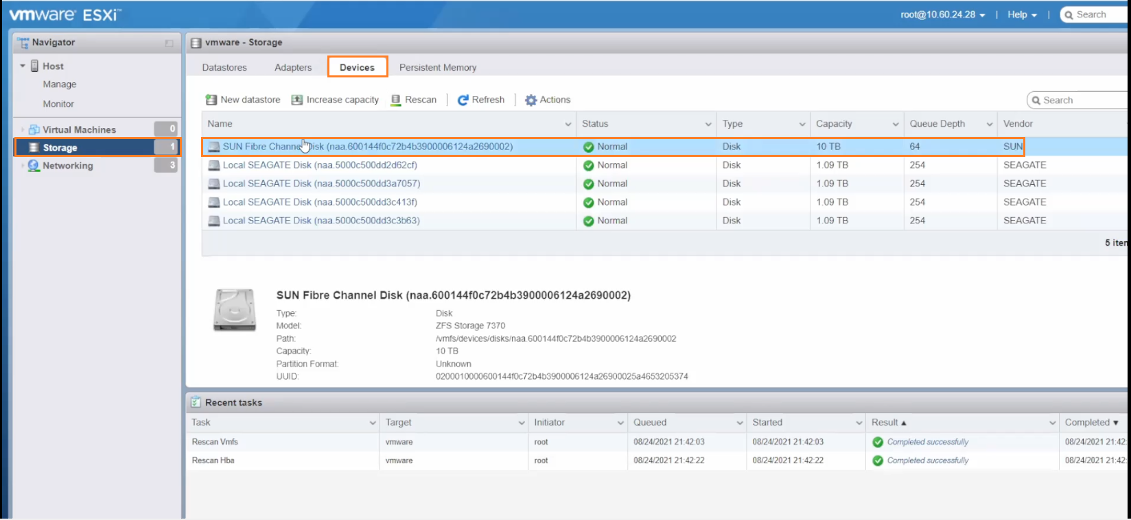Open the Status column dropdown

(x=708, y=124)
